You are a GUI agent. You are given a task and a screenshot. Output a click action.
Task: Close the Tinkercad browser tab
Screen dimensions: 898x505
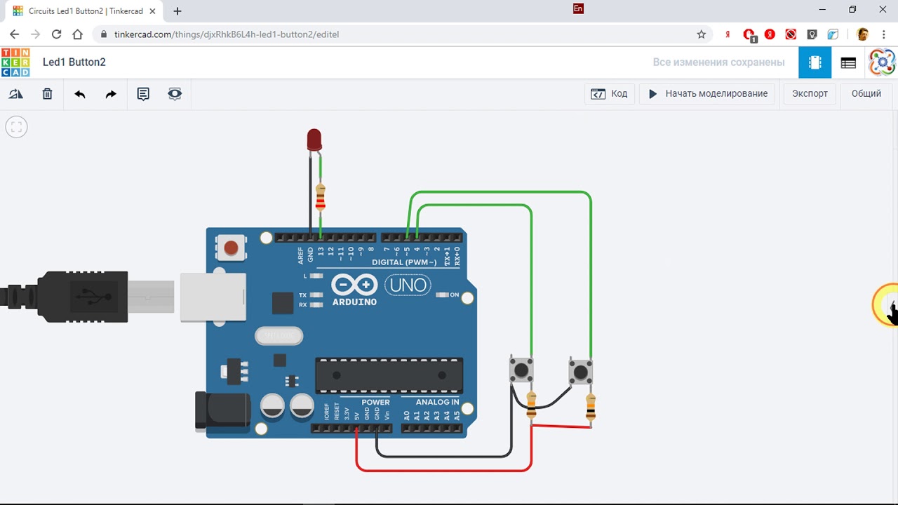coord(153,11)
